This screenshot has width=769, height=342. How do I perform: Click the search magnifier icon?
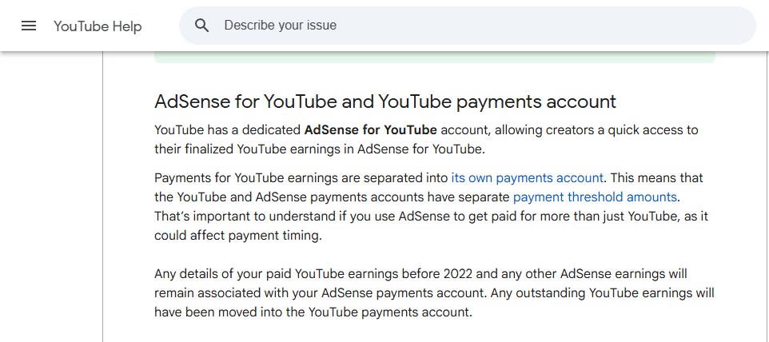(201, 26)
